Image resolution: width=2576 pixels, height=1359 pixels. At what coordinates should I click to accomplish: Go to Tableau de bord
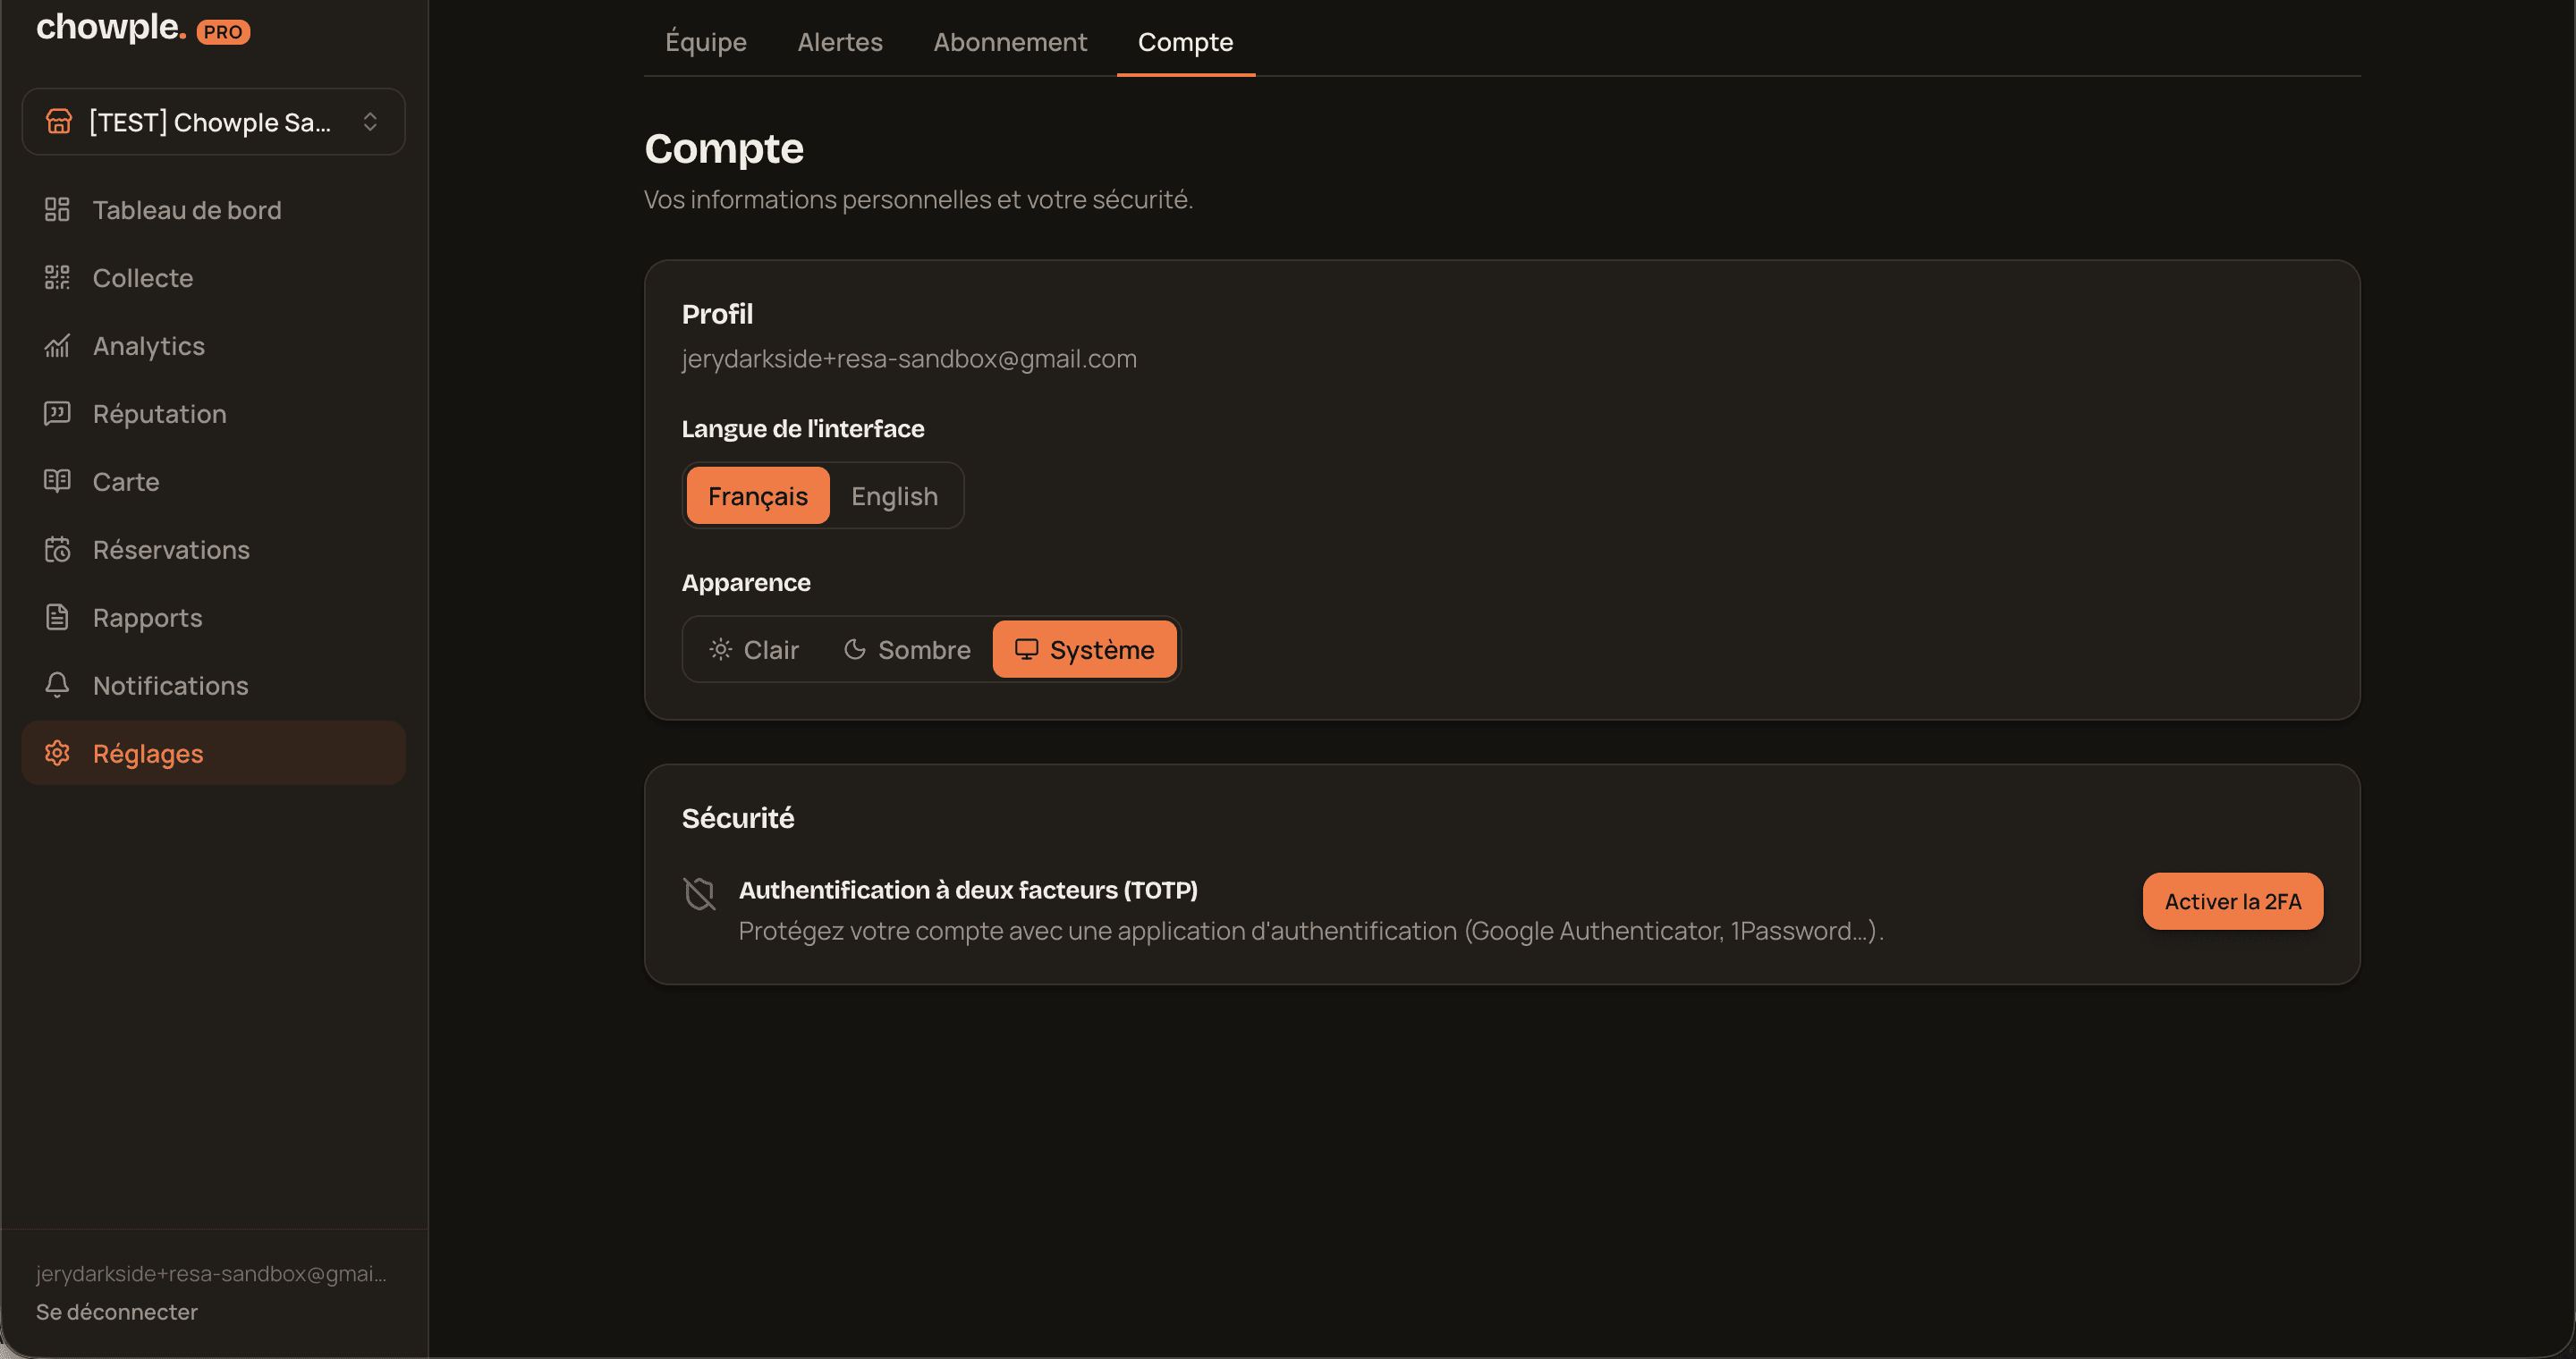(x=213, y=210)
